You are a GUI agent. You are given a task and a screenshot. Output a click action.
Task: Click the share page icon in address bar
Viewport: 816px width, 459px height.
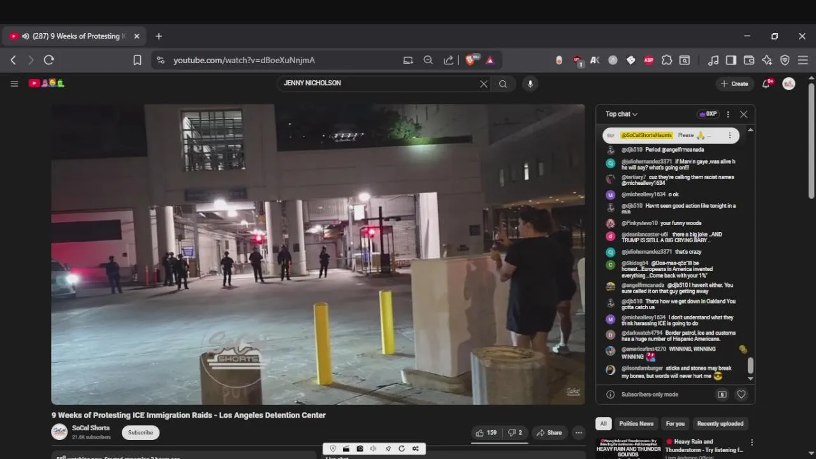[x=449, y=60]
